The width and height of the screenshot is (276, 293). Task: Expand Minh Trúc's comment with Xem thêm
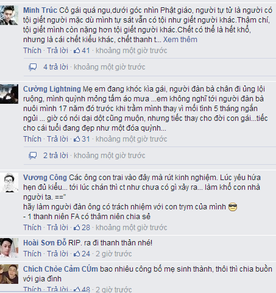click(x=180, y=40)
